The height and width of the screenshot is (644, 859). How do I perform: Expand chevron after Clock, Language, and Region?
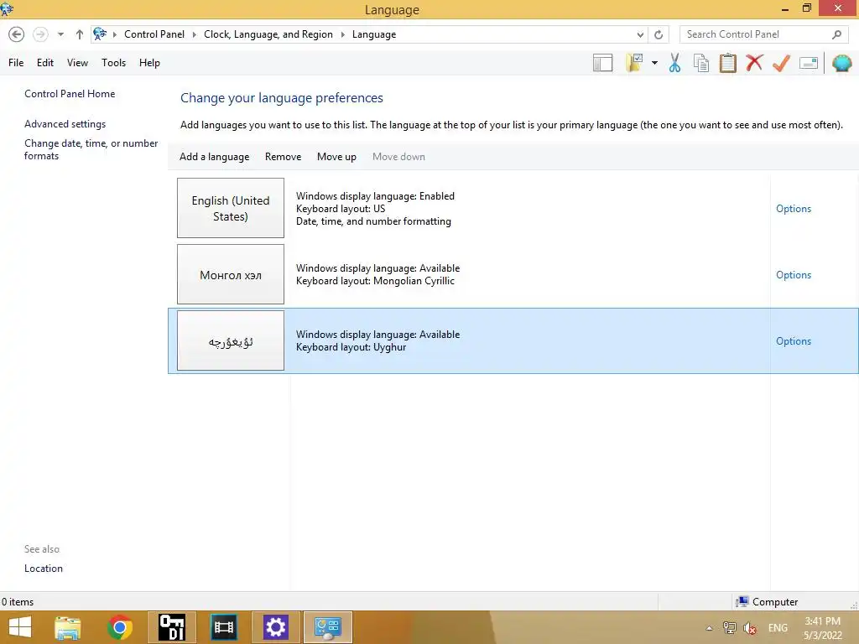(342, 34)
